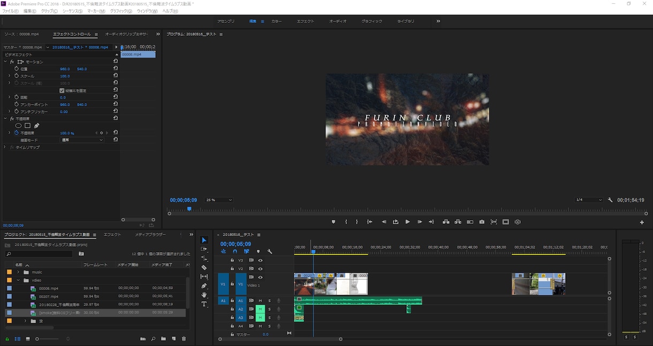Viewport: 653px width, 346px height.
Task: Choose the Slip tool
Action: [204, 277]
